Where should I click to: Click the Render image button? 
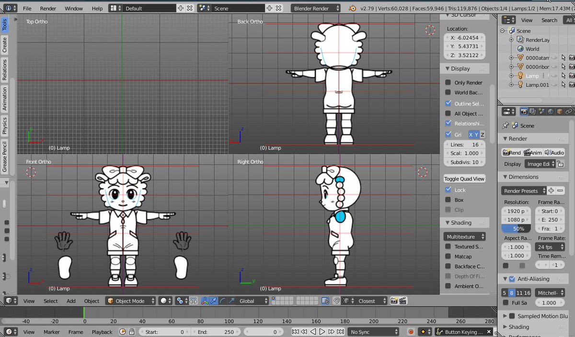tap(512, 152)
